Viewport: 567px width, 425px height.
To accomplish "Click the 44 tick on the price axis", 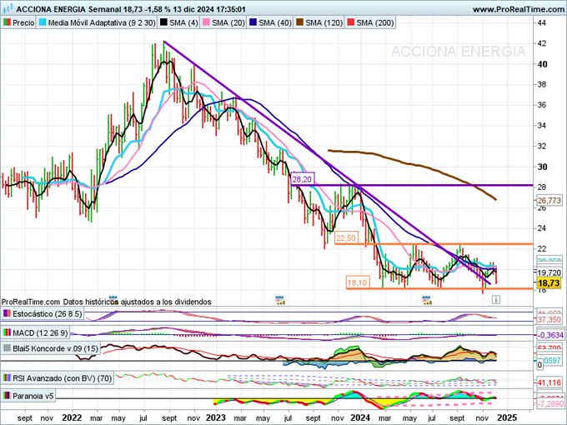I will point(542,22).
